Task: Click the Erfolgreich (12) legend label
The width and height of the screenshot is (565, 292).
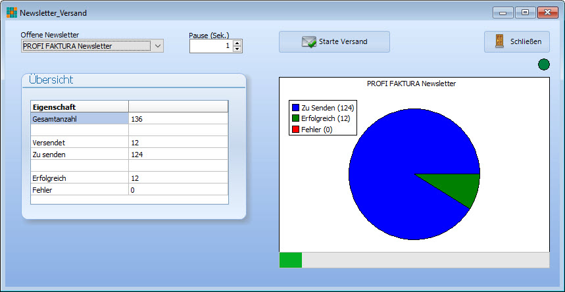Action: [326, 118]
